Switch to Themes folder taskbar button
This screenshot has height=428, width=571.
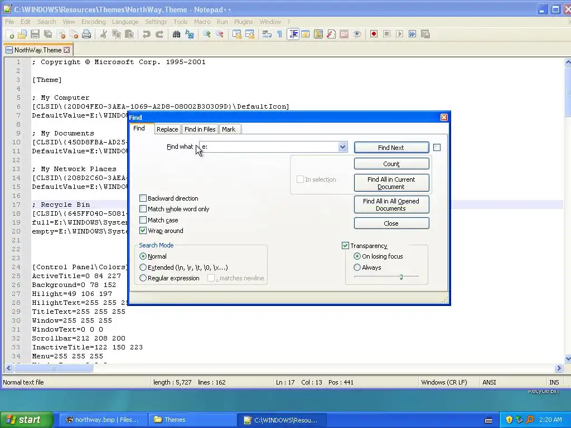point(193,420)
